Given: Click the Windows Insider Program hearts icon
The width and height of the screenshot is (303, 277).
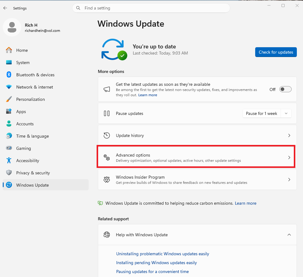Looking at the screenshot, I should pos(107,180).
